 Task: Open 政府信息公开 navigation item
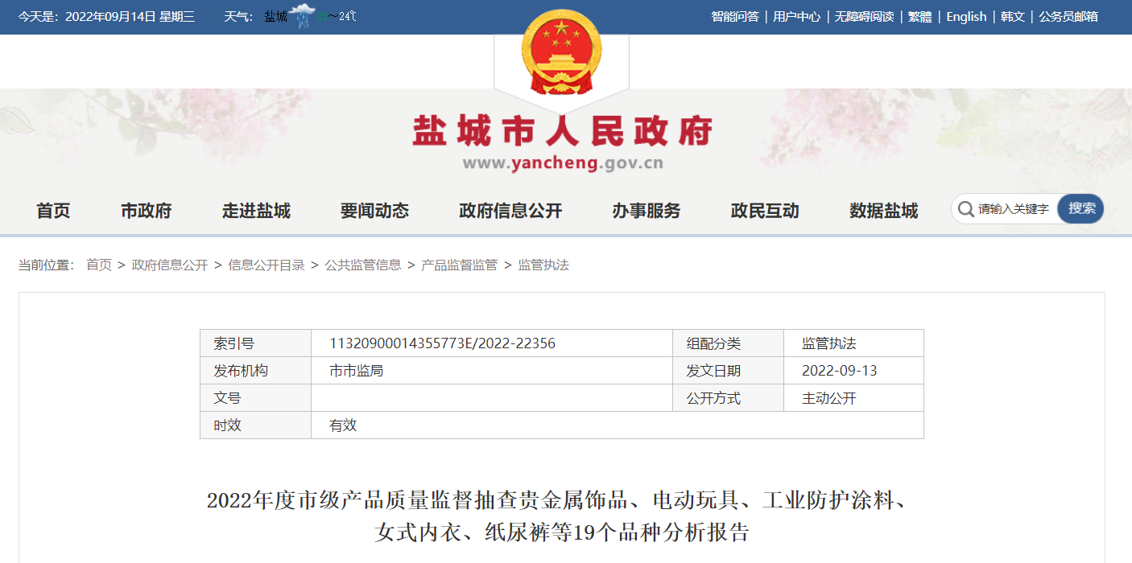pyautogui.click(x=510, y=211)
